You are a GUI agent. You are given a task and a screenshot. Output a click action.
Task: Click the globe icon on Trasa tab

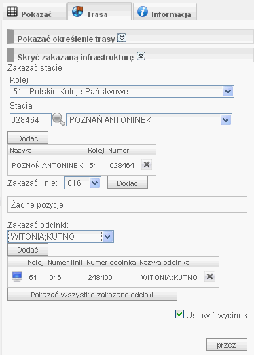(77, 12)
